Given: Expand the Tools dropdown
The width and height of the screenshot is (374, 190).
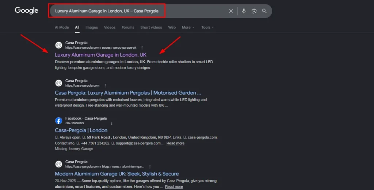Looking at the screenshot, I should pyautogui.click(x=207, y=27).
